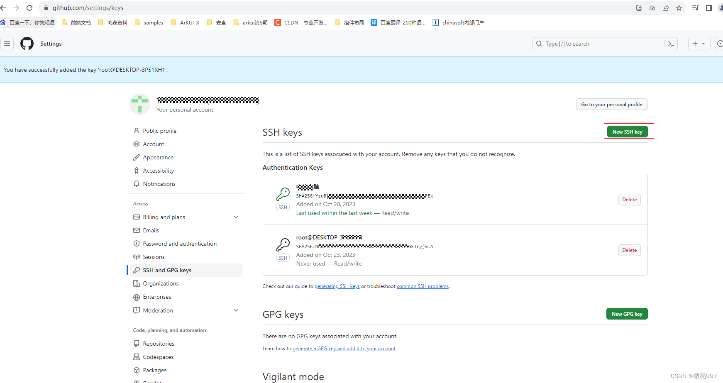Click the Sessions broadcast icon

(x=137, y=256)
